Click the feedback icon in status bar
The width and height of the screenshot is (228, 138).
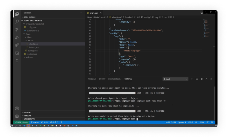point(207,122)
